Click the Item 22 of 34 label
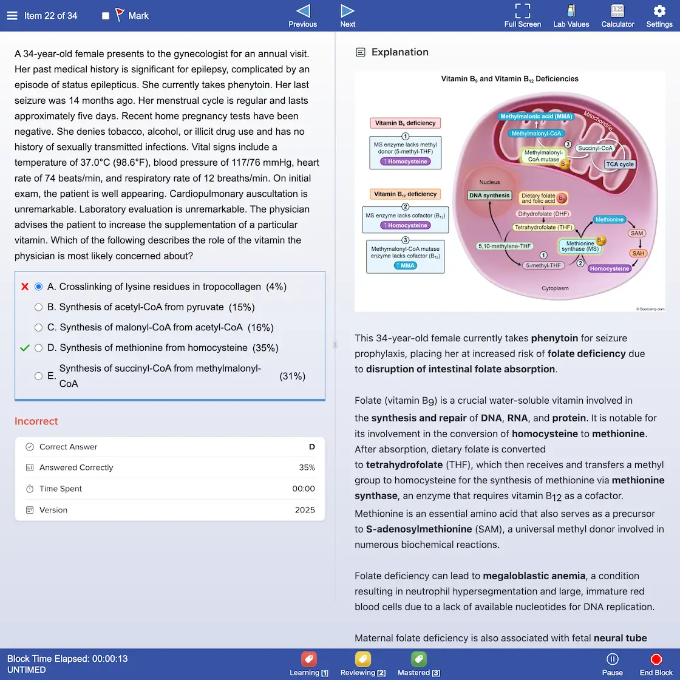The image size is (680, 680). pos(51,16)
